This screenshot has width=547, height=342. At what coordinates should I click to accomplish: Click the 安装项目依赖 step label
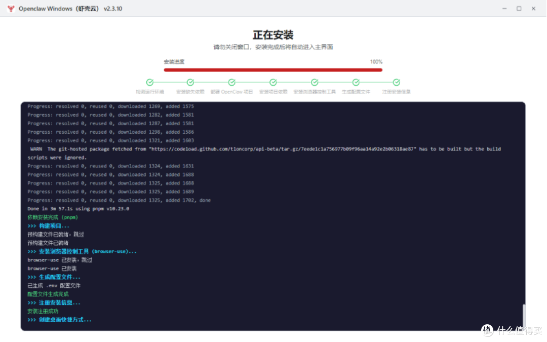[273, 92]
